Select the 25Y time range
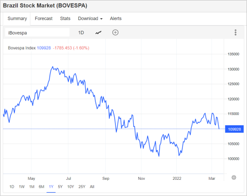This screenshot has height=196, width=247. (x=82, y=187)
